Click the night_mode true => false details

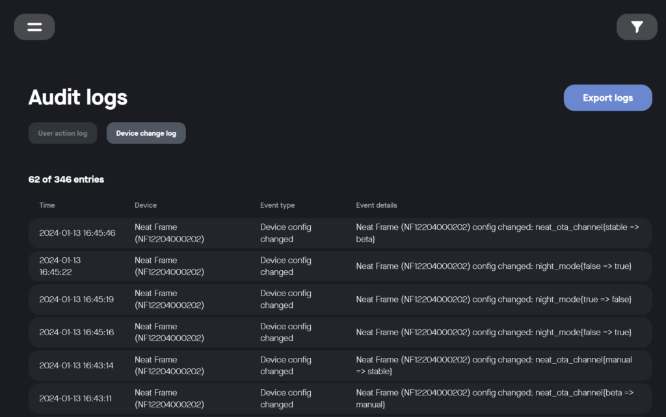click(x=494, y=299)
